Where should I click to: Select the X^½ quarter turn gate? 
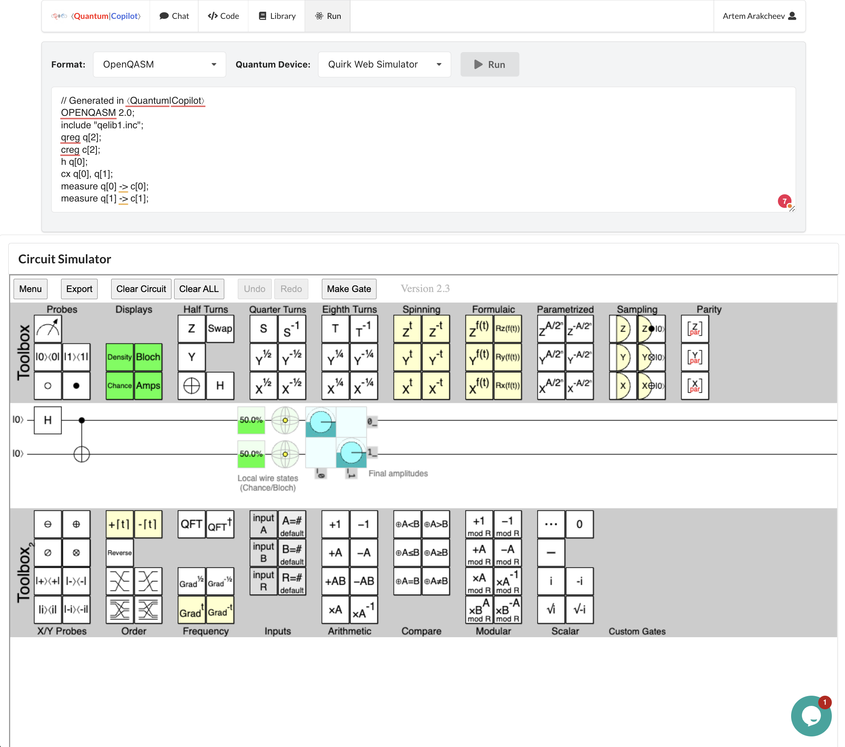point(263,386)
